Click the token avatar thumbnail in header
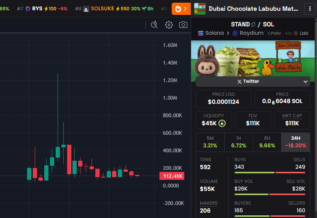This screenshot has width=317, height=218. 200,9
